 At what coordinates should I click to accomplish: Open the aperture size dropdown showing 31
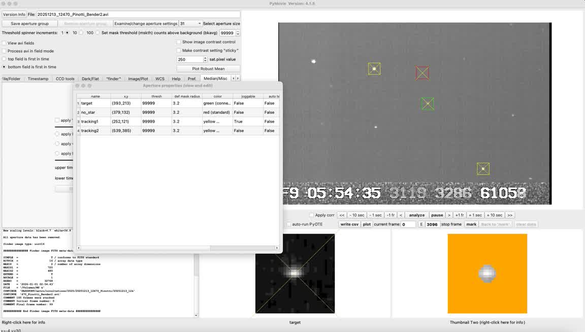point(190,23)
